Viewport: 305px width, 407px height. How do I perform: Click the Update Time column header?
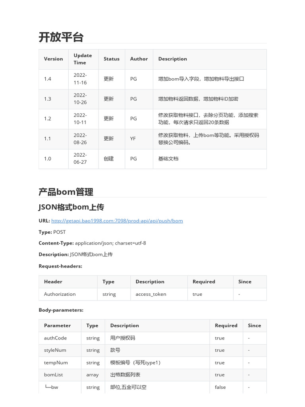83,59
